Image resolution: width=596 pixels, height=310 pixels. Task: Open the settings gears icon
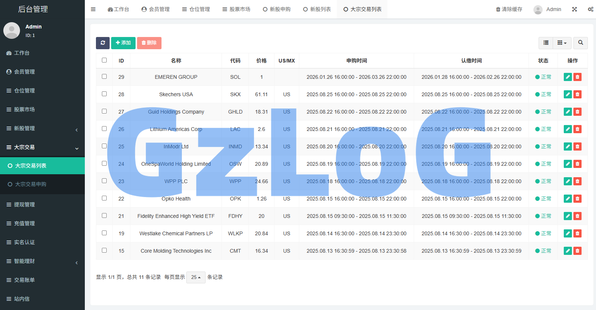click(590, 9)
